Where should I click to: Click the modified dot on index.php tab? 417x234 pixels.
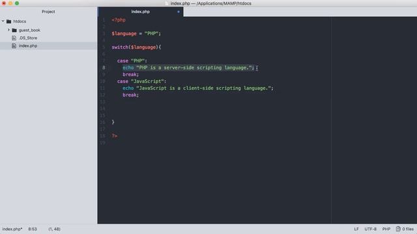point(179,12)
